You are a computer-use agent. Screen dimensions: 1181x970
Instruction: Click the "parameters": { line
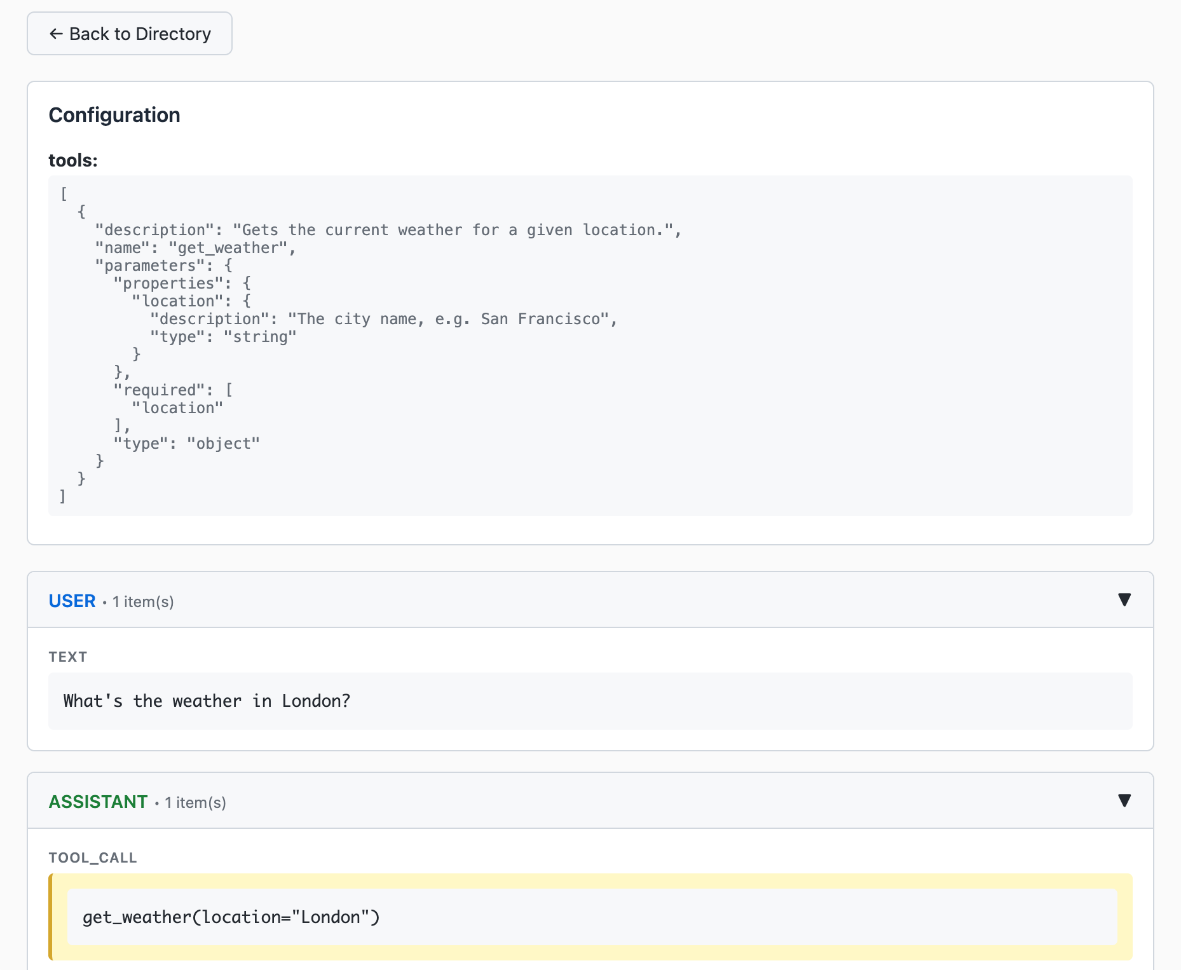pyautogui.click(x=164, y=266)
